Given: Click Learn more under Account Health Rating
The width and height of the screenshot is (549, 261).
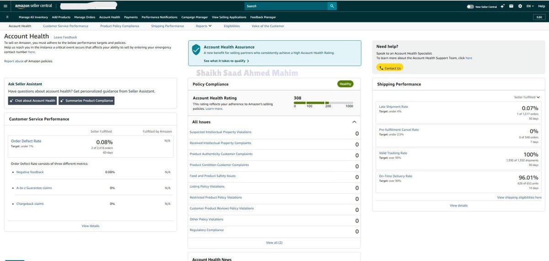Looking at the screenshot, I should [x=214, y=109].
